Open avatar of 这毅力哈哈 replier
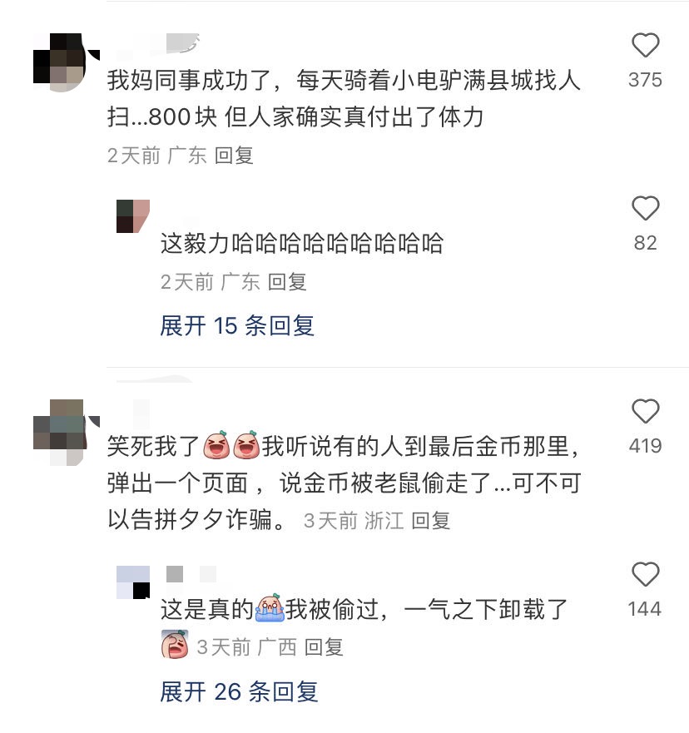The height and width of the screenshot is (733, 689). click(x=133, y=216)
